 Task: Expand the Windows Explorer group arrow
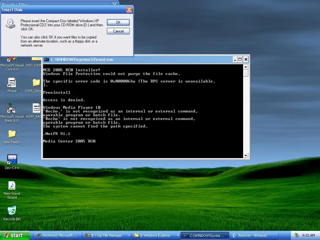tap(178, 235)
